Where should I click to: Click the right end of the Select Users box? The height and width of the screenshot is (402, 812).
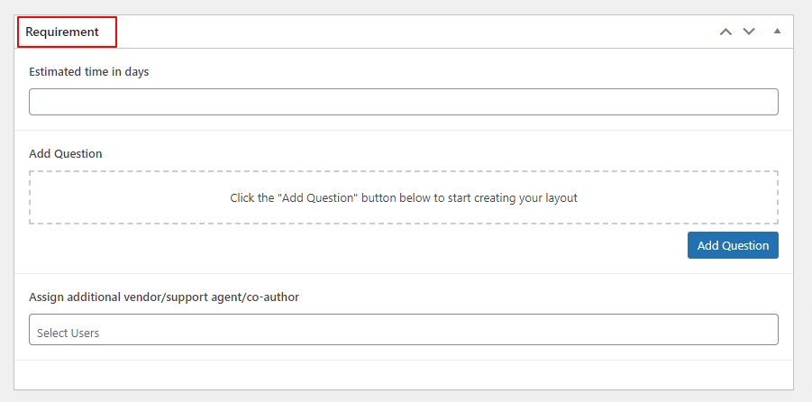click(x=766, y=330)
